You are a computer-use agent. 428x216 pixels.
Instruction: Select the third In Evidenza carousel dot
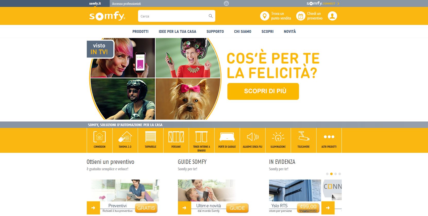pyautogui.click(x=336, y=174)
